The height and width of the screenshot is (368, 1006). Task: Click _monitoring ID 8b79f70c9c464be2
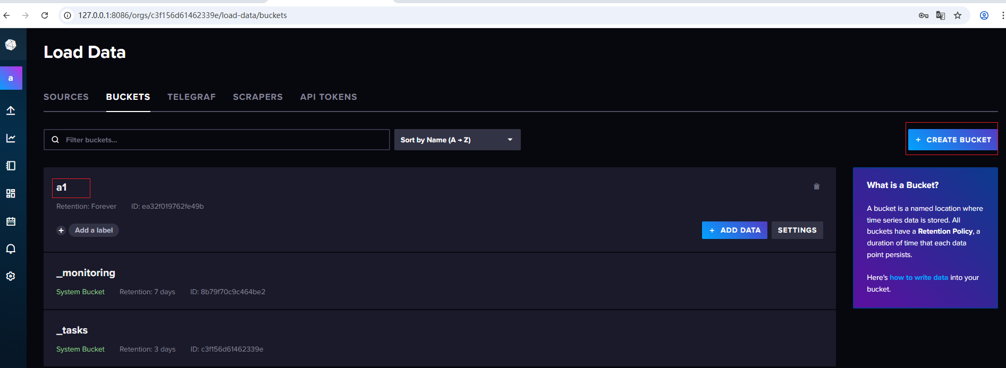point(228,292)
